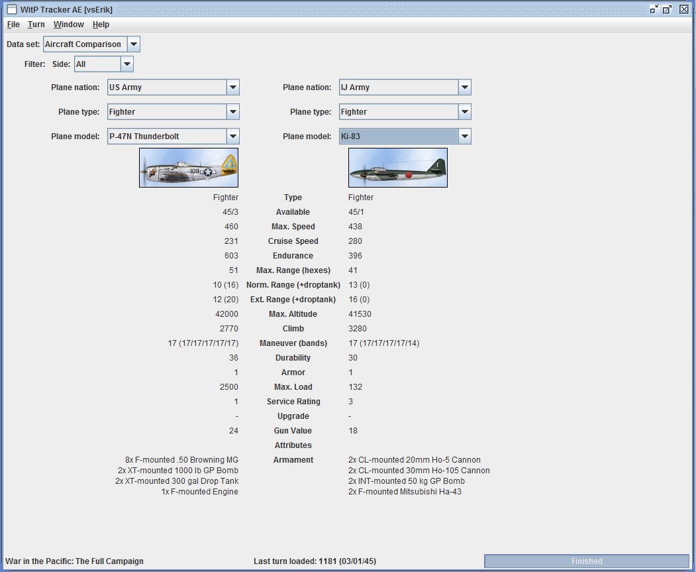
Task: Click the Attributes label
Action: (293, 445)
